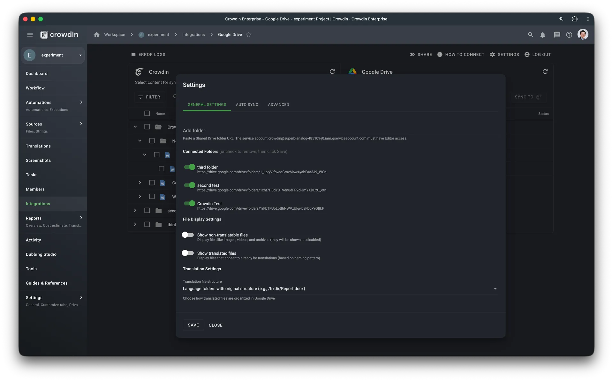Screen dimensions: 613x381
Task: Open the messages chat icon
Action: (x=557, y=35)
